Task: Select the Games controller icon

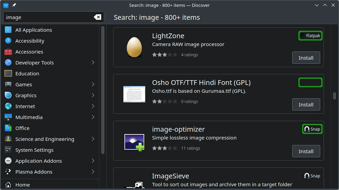Action: coord(8,85)
